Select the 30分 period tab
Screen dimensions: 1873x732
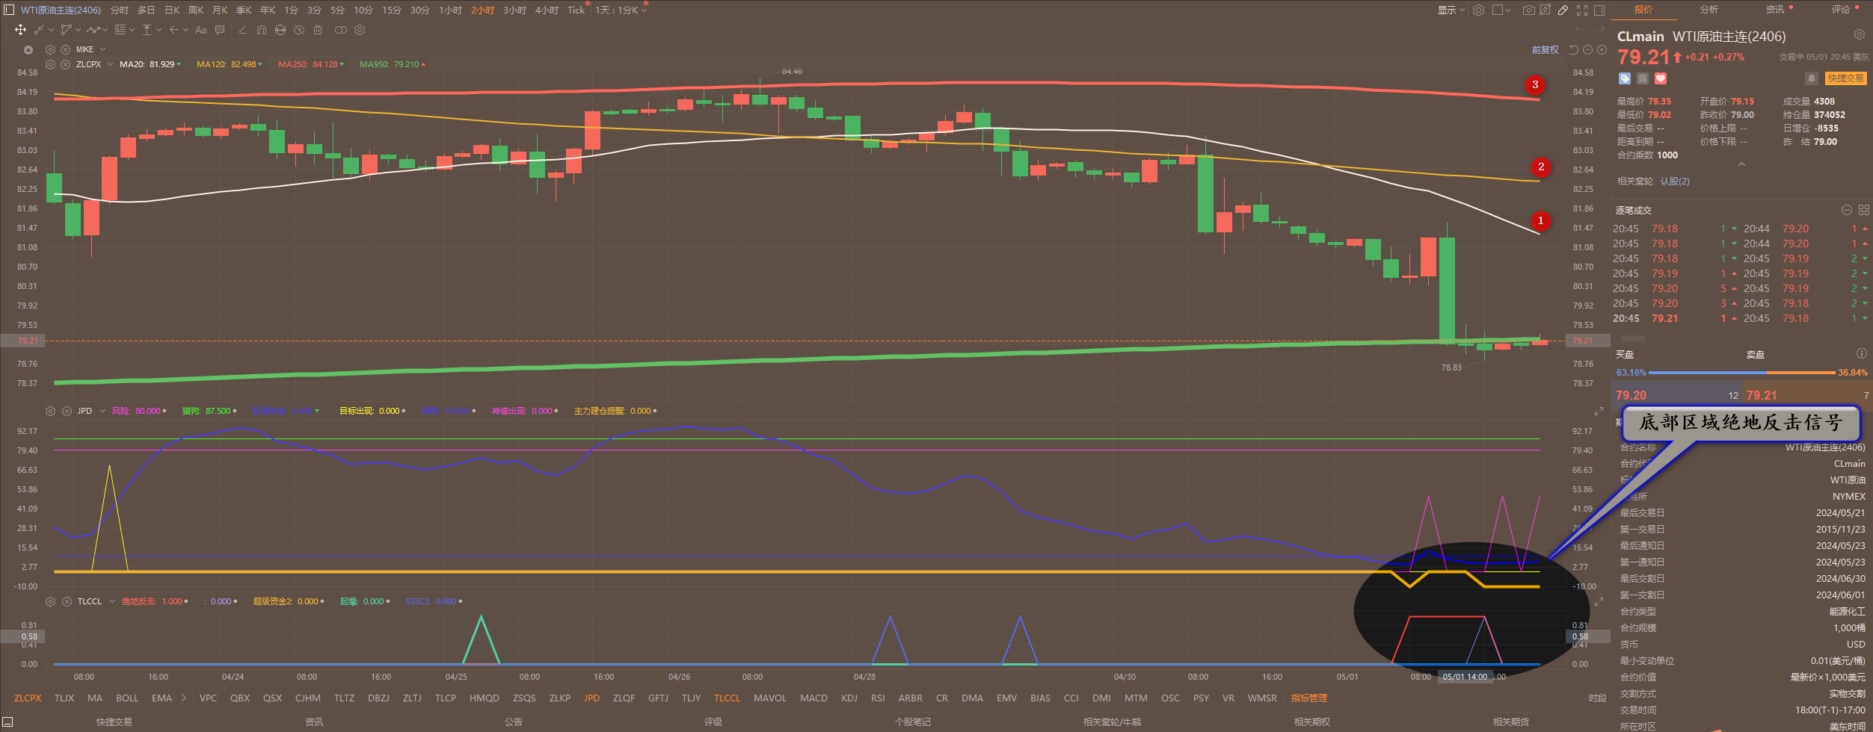click(x=420, y=10)
